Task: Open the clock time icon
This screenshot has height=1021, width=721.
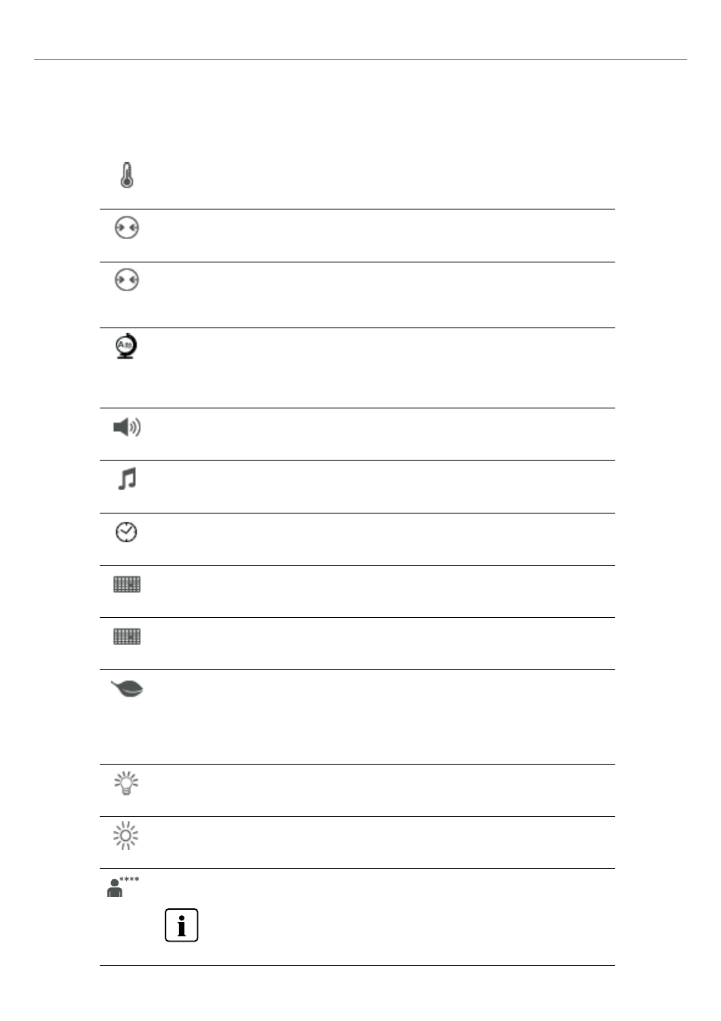Action: tap(126, 532)
